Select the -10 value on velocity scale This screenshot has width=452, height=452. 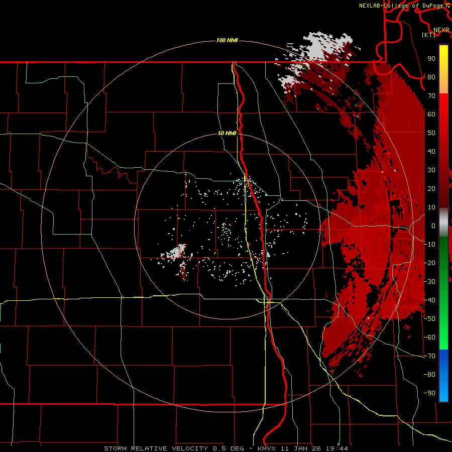[429, 245]
